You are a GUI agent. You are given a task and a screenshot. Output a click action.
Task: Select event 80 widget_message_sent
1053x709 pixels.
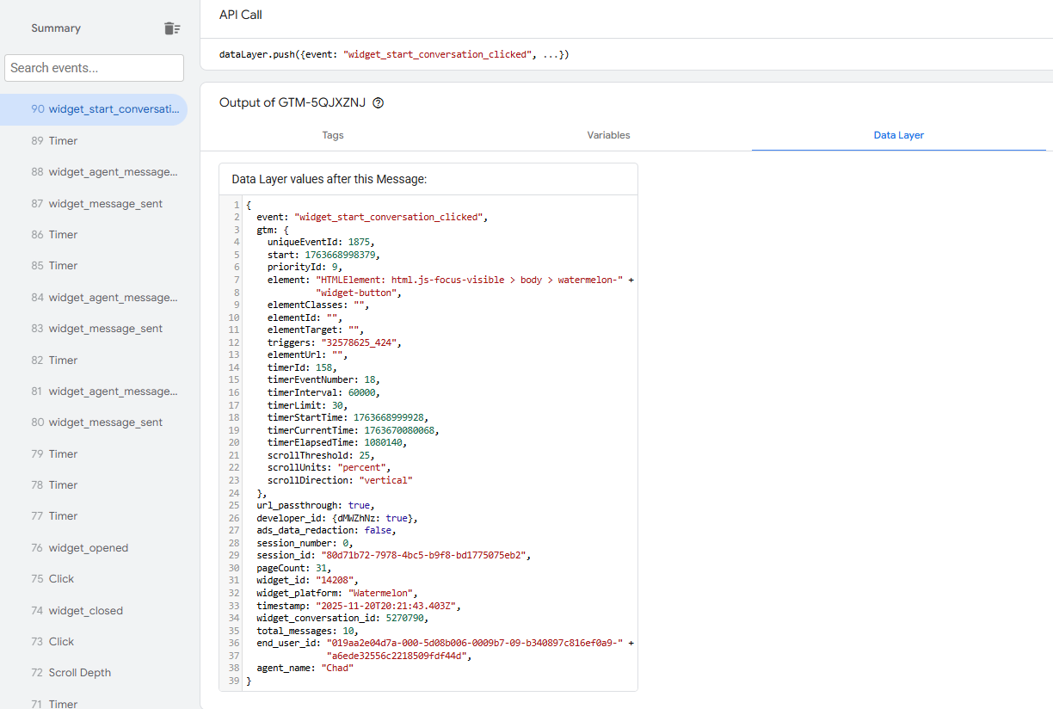point(94,422)
